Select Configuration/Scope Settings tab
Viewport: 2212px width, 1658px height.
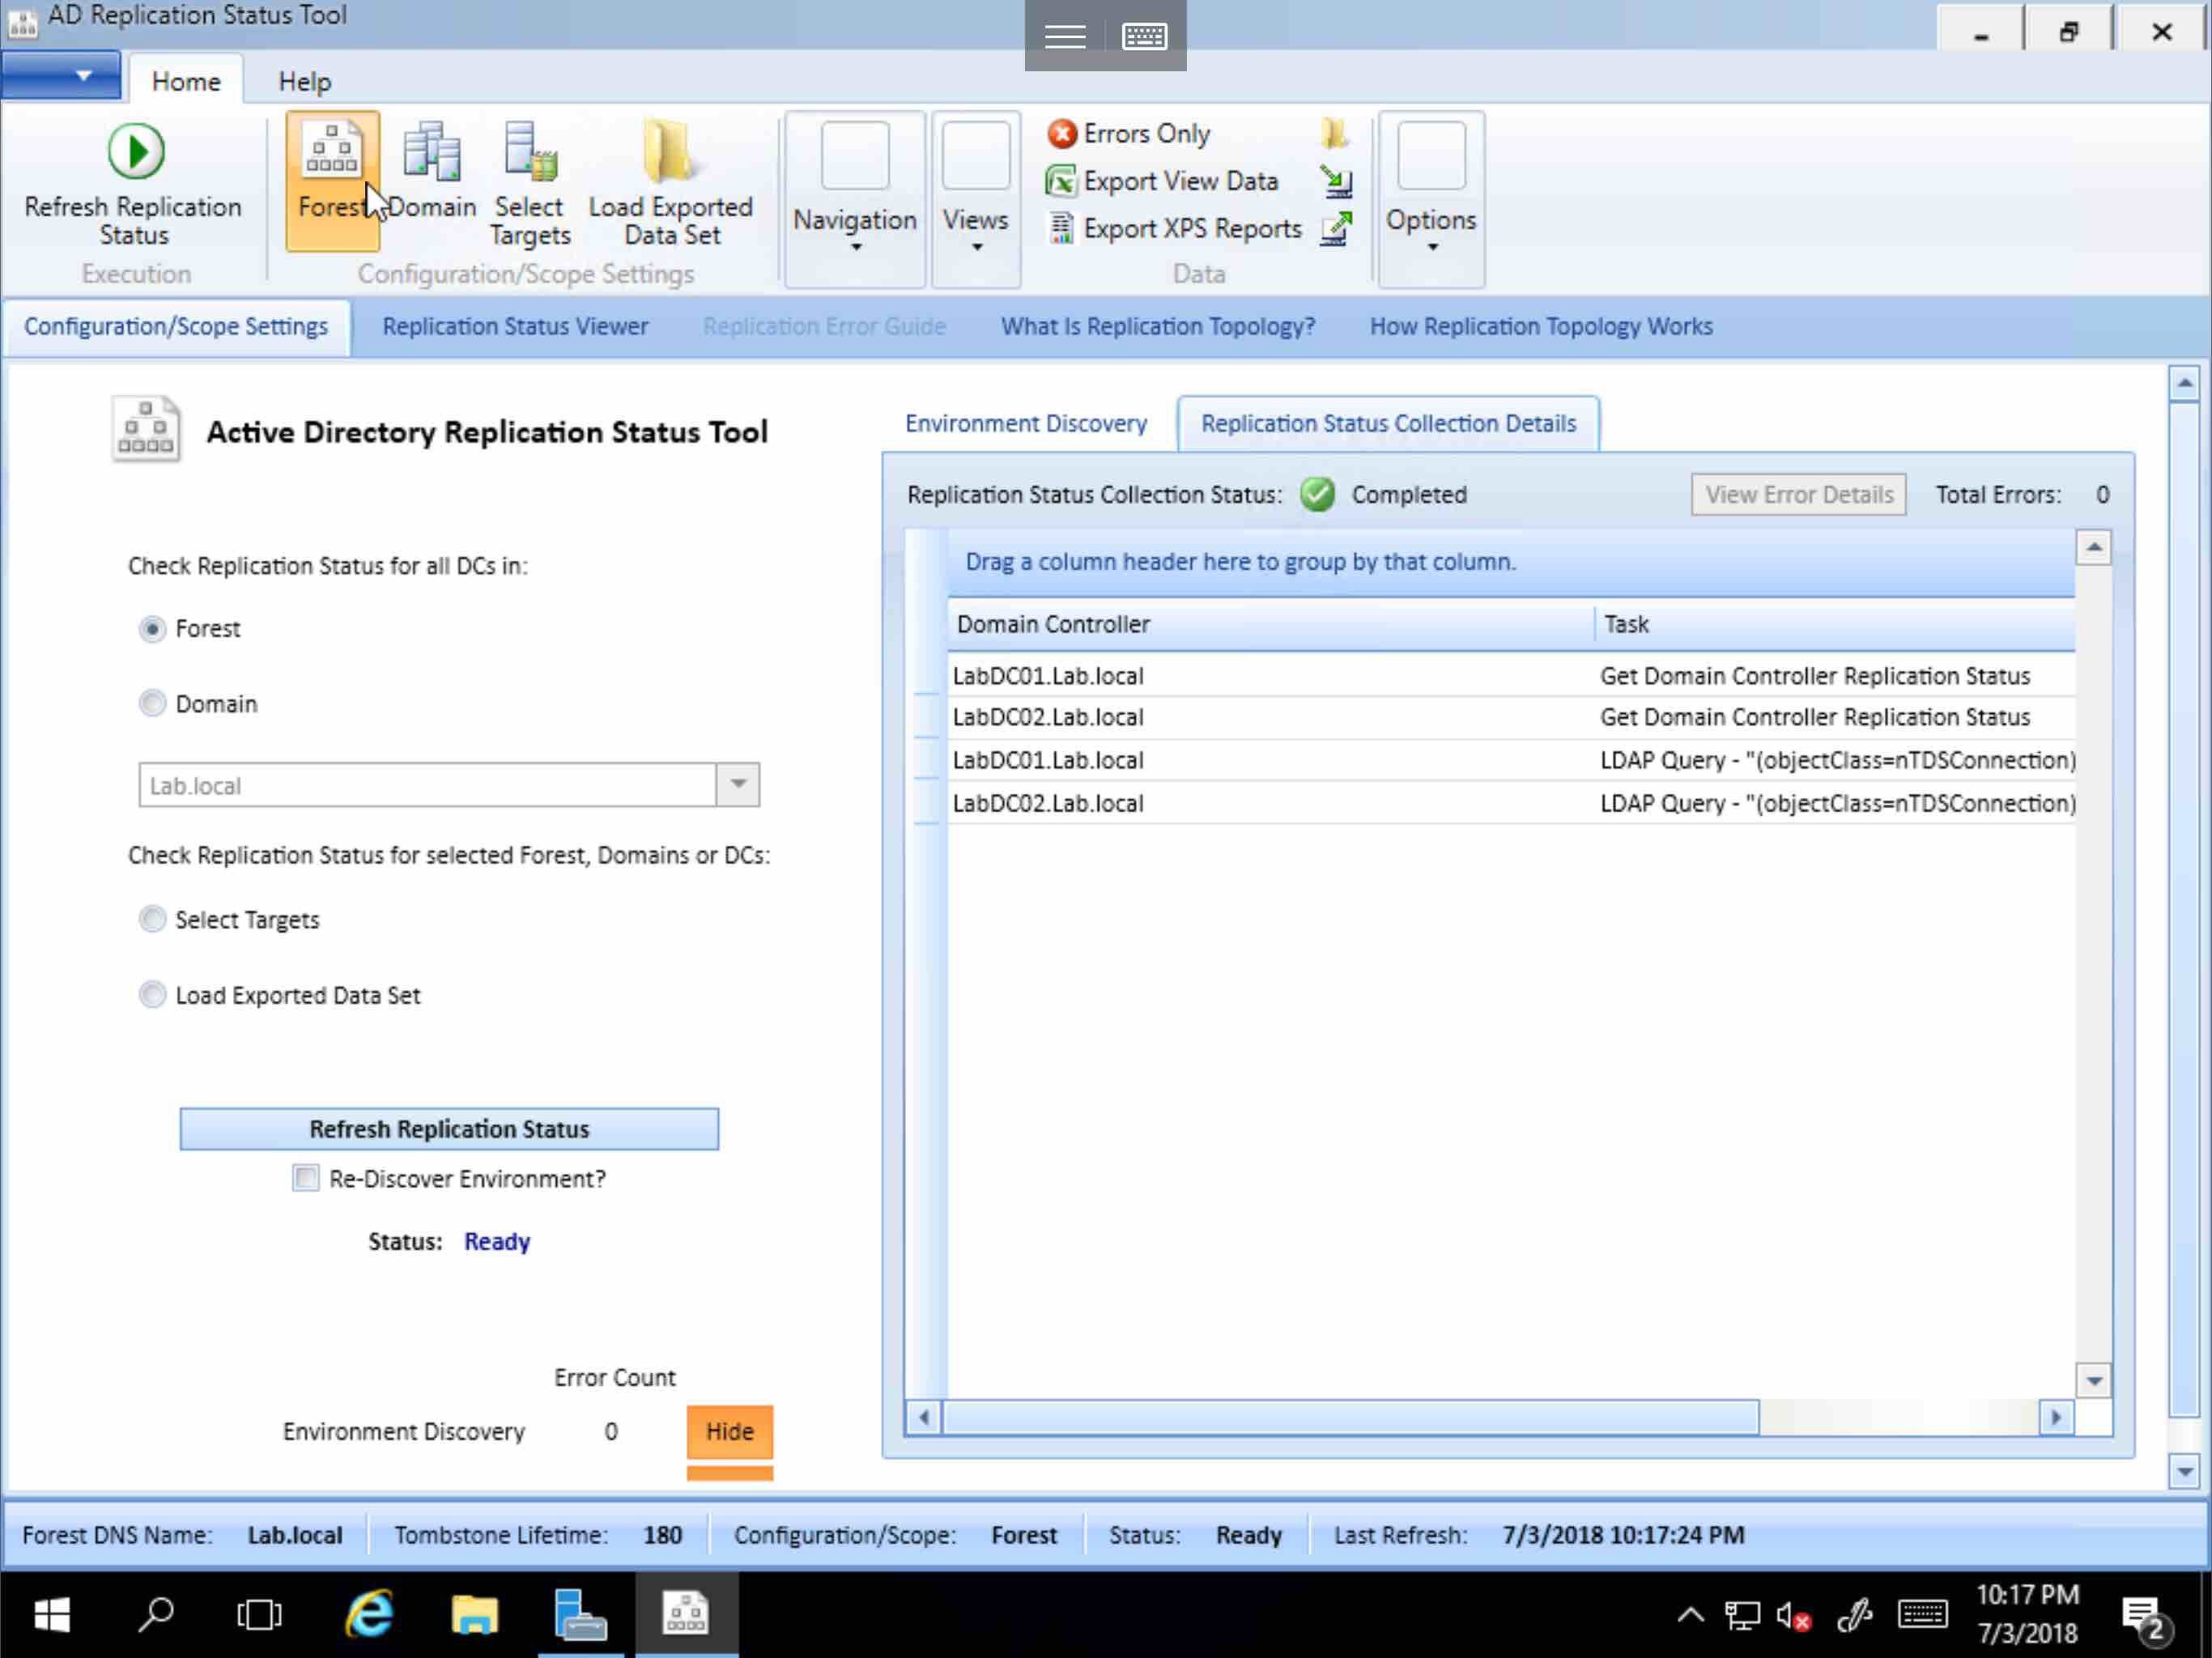point(176,326)
